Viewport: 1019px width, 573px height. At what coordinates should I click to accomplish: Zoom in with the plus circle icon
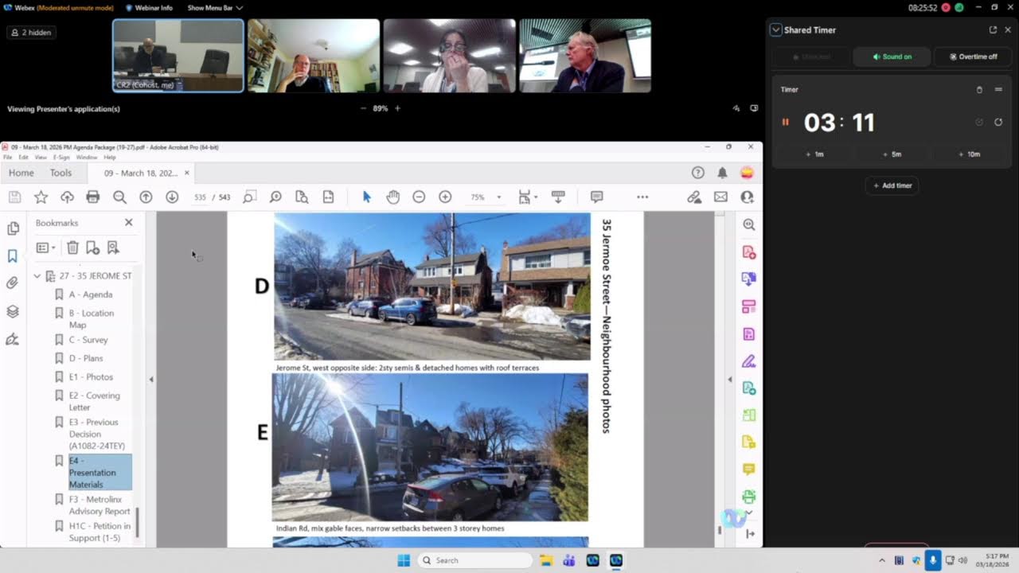click(x=445, y=197)
